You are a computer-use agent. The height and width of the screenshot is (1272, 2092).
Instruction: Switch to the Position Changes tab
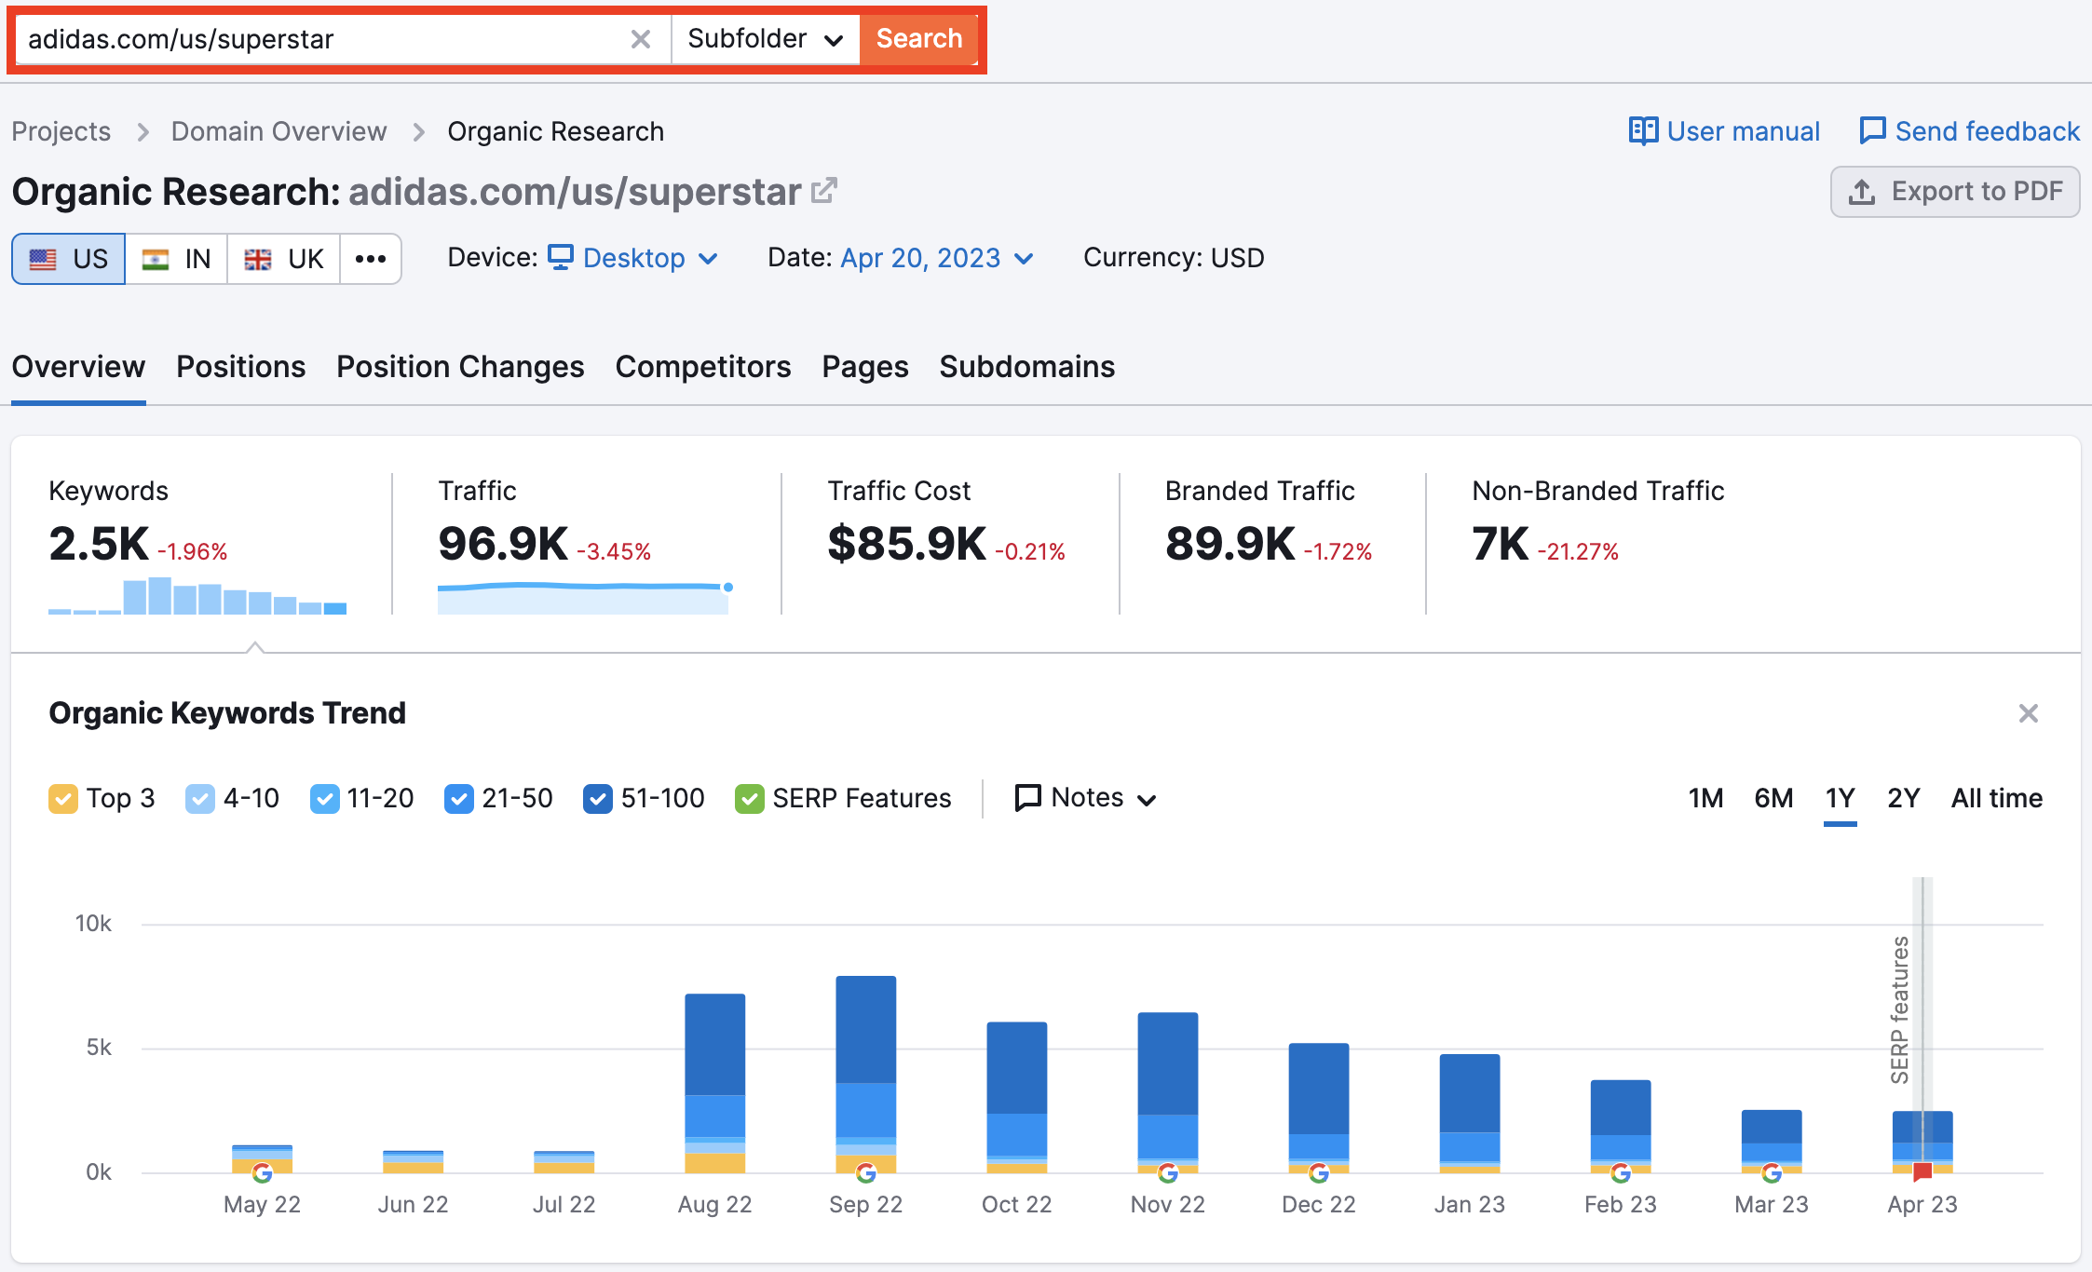[x=462, y=365]
